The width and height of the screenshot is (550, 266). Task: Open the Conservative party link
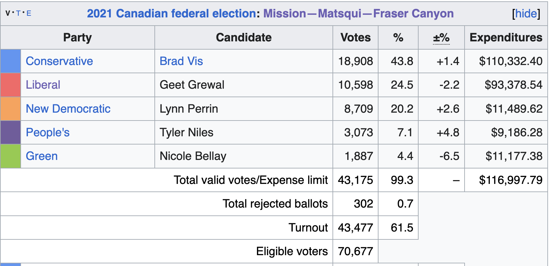click(x=59, y=61)
